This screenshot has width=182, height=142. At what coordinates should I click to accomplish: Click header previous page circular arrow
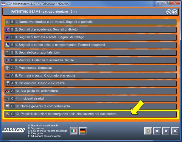169,12
